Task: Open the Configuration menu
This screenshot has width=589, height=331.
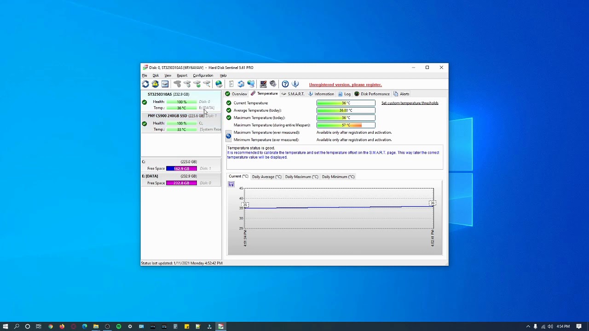Action: 203,75
